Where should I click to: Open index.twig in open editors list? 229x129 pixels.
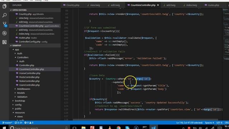[x=35, y=34]
